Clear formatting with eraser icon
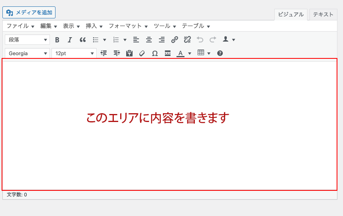Image resolution: width=343 pixels, height=216 pixels. pos(142,53)
